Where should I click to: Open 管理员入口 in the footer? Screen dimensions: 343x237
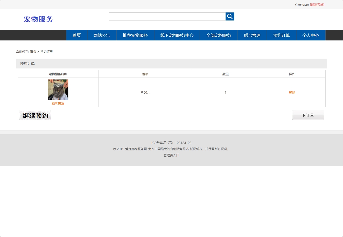pyautogui.click(x=171, y=155)
